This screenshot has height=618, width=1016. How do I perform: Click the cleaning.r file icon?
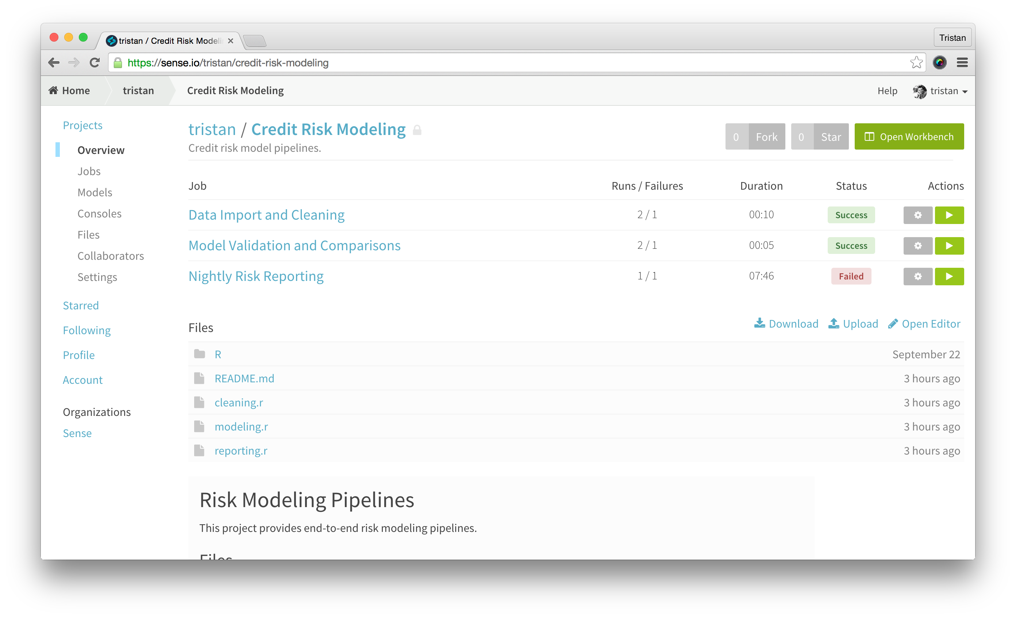pyautogui.click(x=199, y=402)
